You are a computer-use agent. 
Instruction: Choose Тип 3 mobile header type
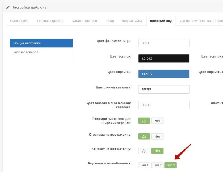171,165
